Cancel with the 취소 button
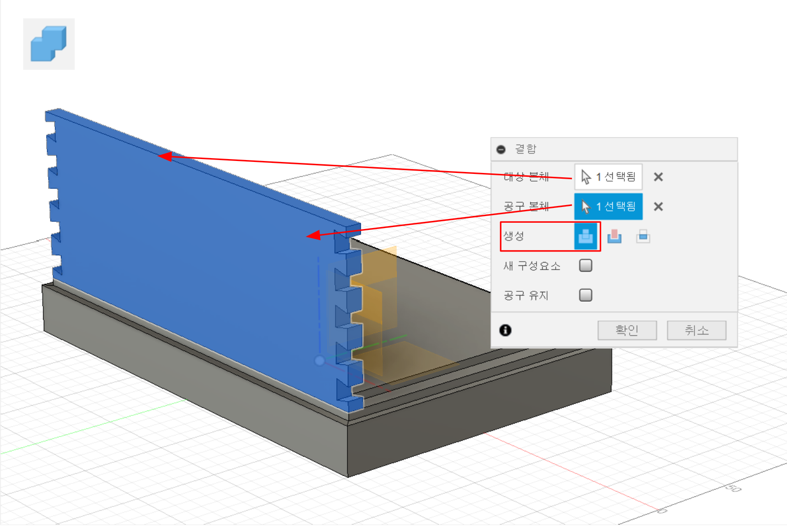This screenshot has height=527, width=787. pos(696,330)
